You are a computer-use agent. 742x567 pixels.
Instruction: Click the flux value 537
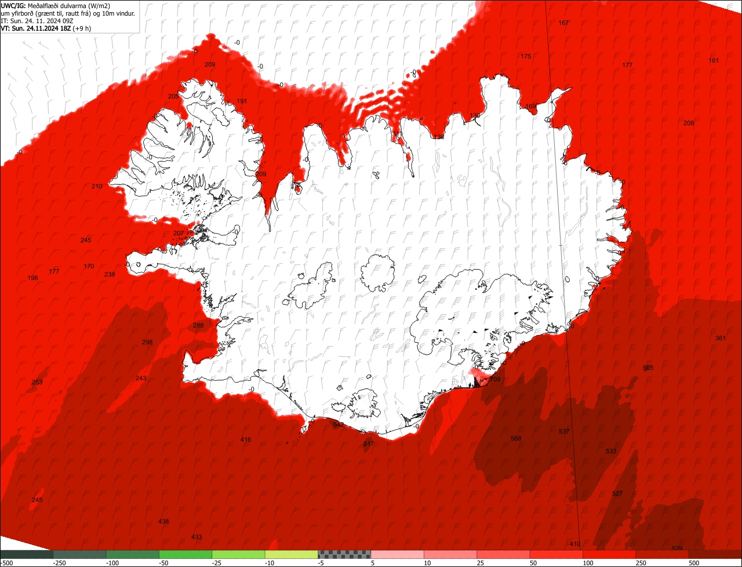pyautogui.click(x=564, y=431)
